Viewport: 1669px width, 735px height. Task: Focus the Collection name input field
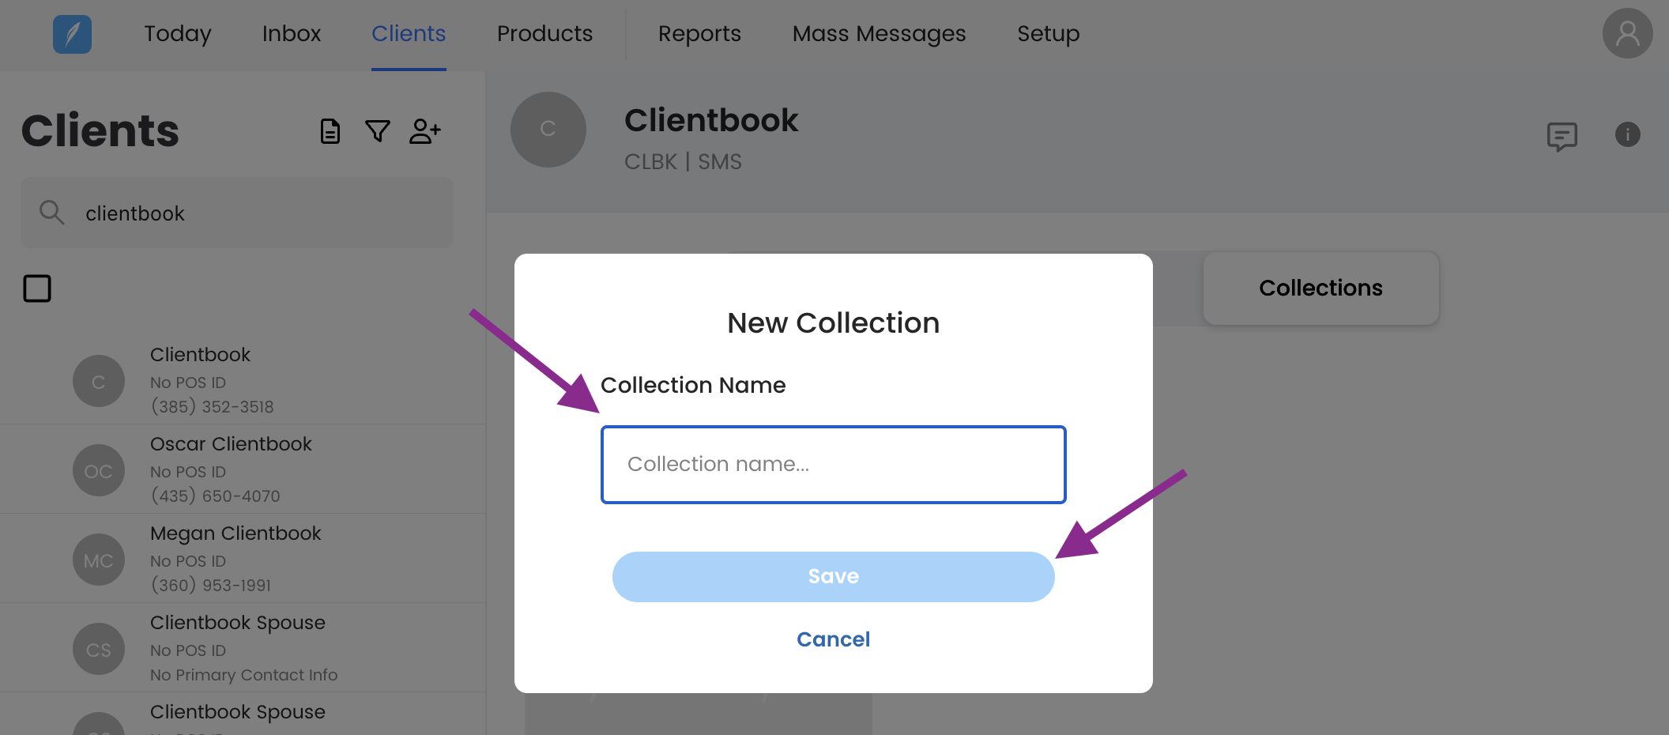pyautogui.click(x=833, y=465)
